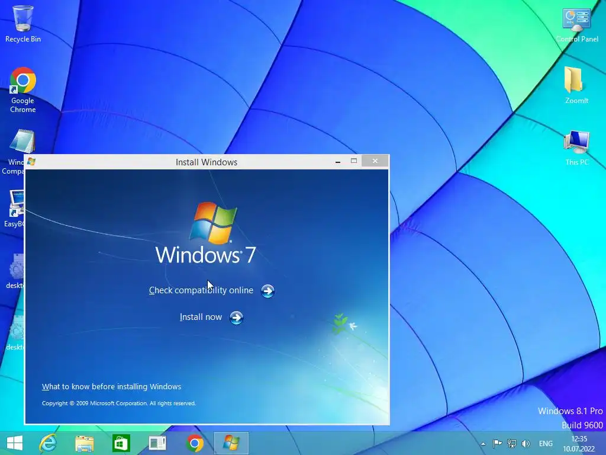This screenshot has width=606, height=455.
Task: Click the news reader taskbar icon
Action: click(157, 443)
